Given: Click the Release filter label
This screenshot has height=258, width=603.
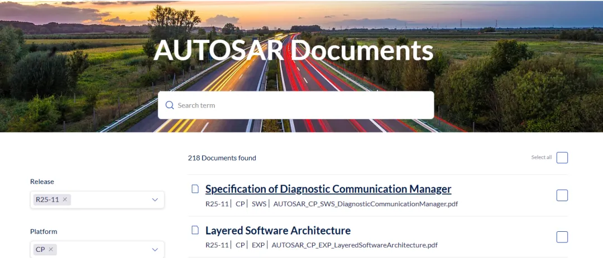Looking at the screenshot, I should click(x=42, y=182).
